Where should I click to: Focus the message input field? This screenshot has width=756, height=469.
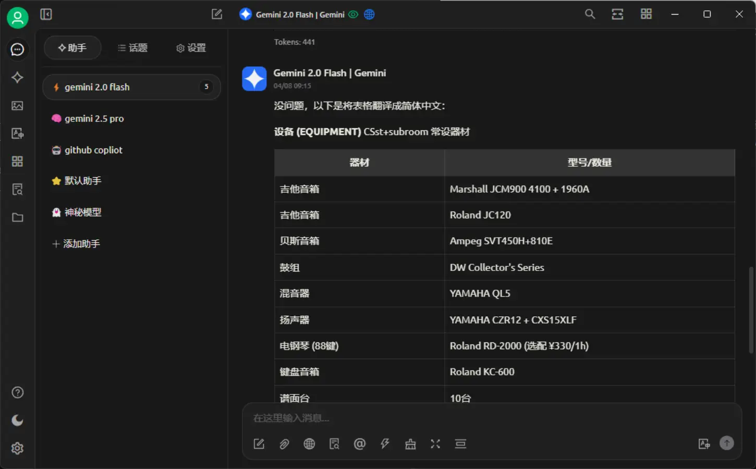click(x=469, y=418)
